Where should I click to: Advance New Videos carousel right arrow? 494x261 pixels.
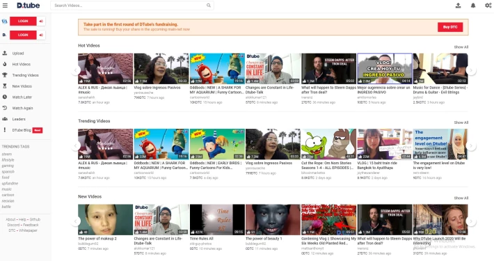(471, 221)
